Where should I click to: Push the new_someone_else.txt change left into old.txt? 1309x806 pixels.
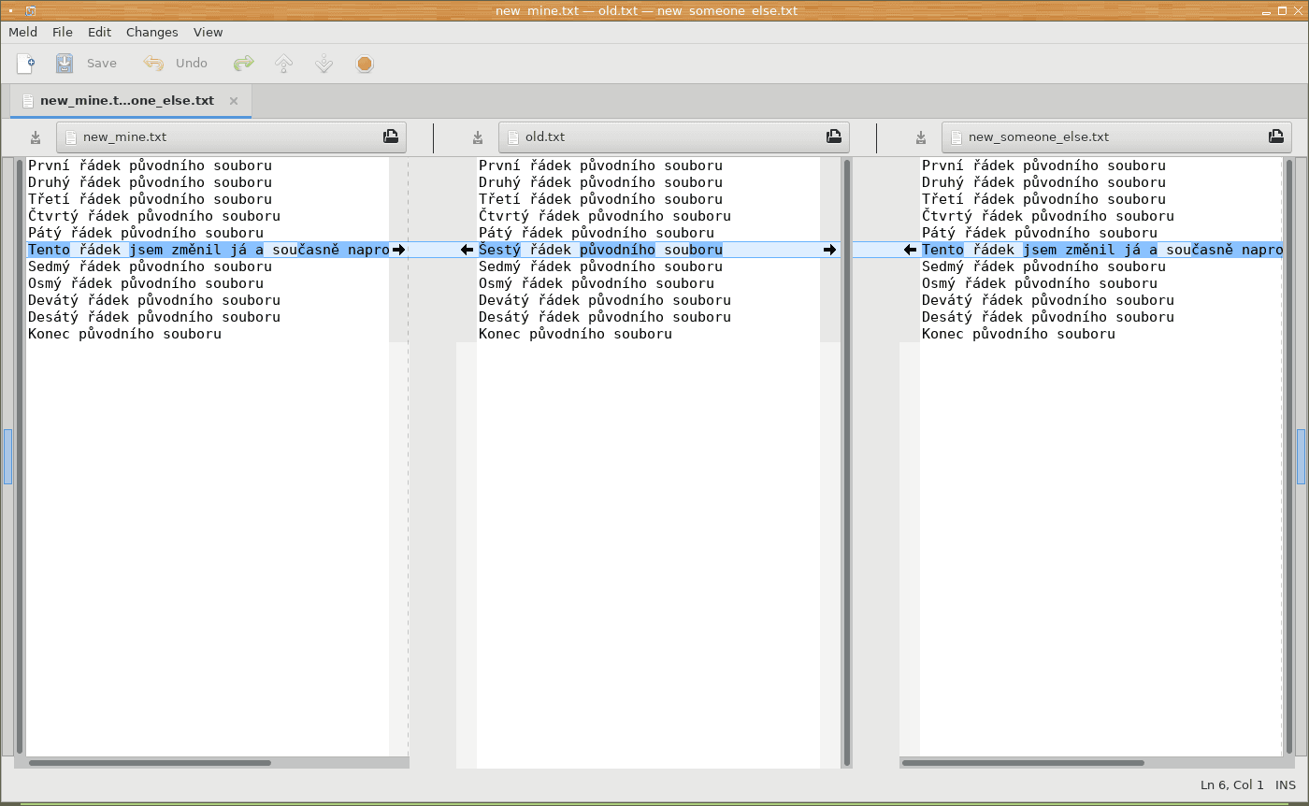(x=910, y=250)
